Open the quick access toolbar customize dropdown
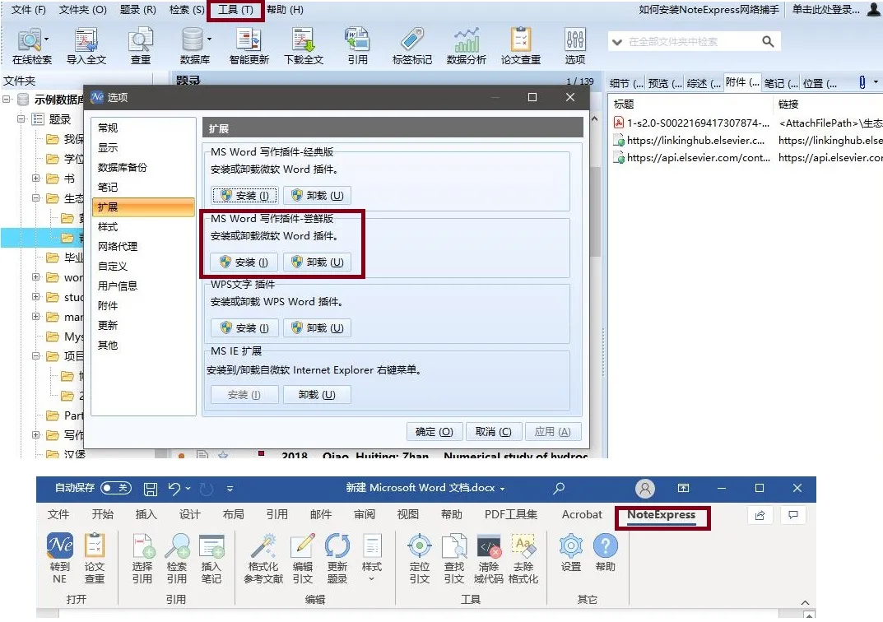Screen dimensions: 883x622 pyautogui.click(x=230, y=489)
